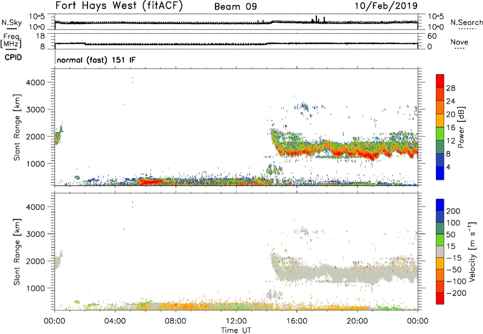Click the '-200' value on the Velocity scale

click(x=456, y=293)
